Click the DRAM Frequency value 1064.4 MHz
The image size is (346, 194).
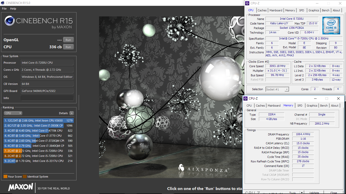[303, 134]
